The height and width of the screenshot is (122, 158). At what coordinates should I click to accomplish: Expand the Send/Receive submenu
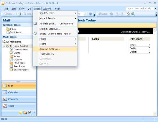(x=75, y=13)
